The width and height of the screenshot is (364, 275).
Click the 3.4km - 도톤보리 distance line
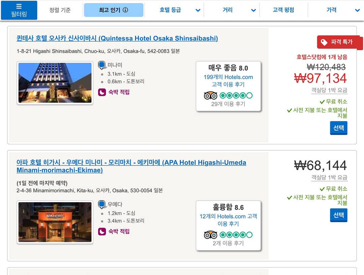[x=126, y=221]
